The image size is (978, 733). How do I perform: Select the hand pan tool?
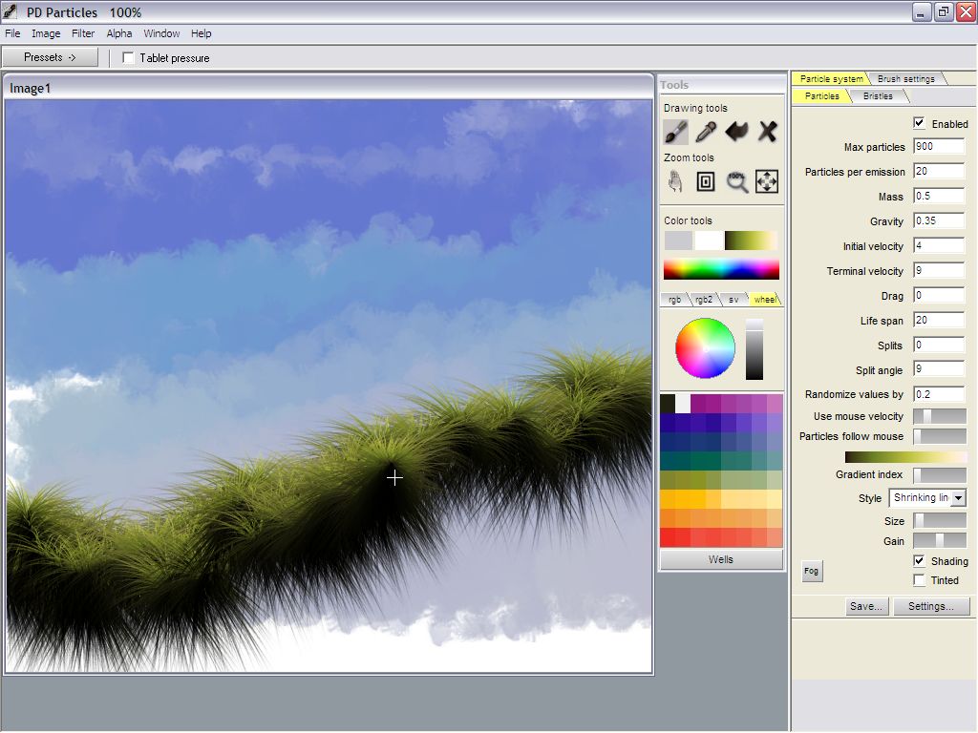(x=676, y=181)
